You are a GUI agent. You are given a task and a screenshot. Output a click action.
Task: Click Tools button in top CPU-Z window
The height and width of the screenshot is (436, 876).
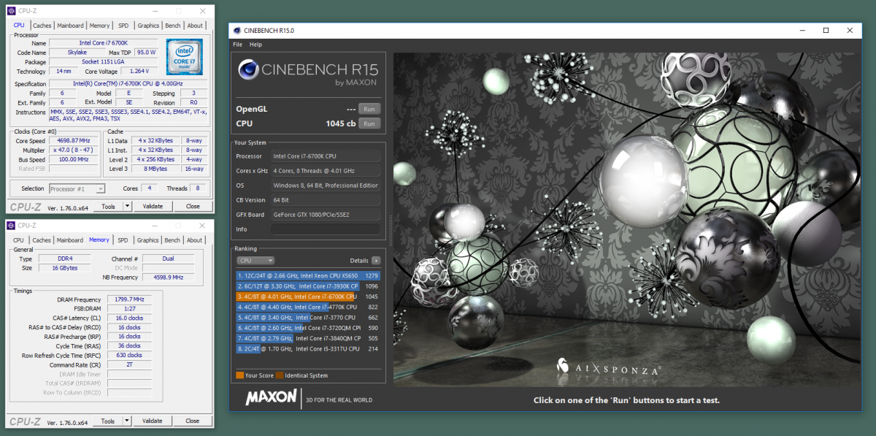click(108, 207)
